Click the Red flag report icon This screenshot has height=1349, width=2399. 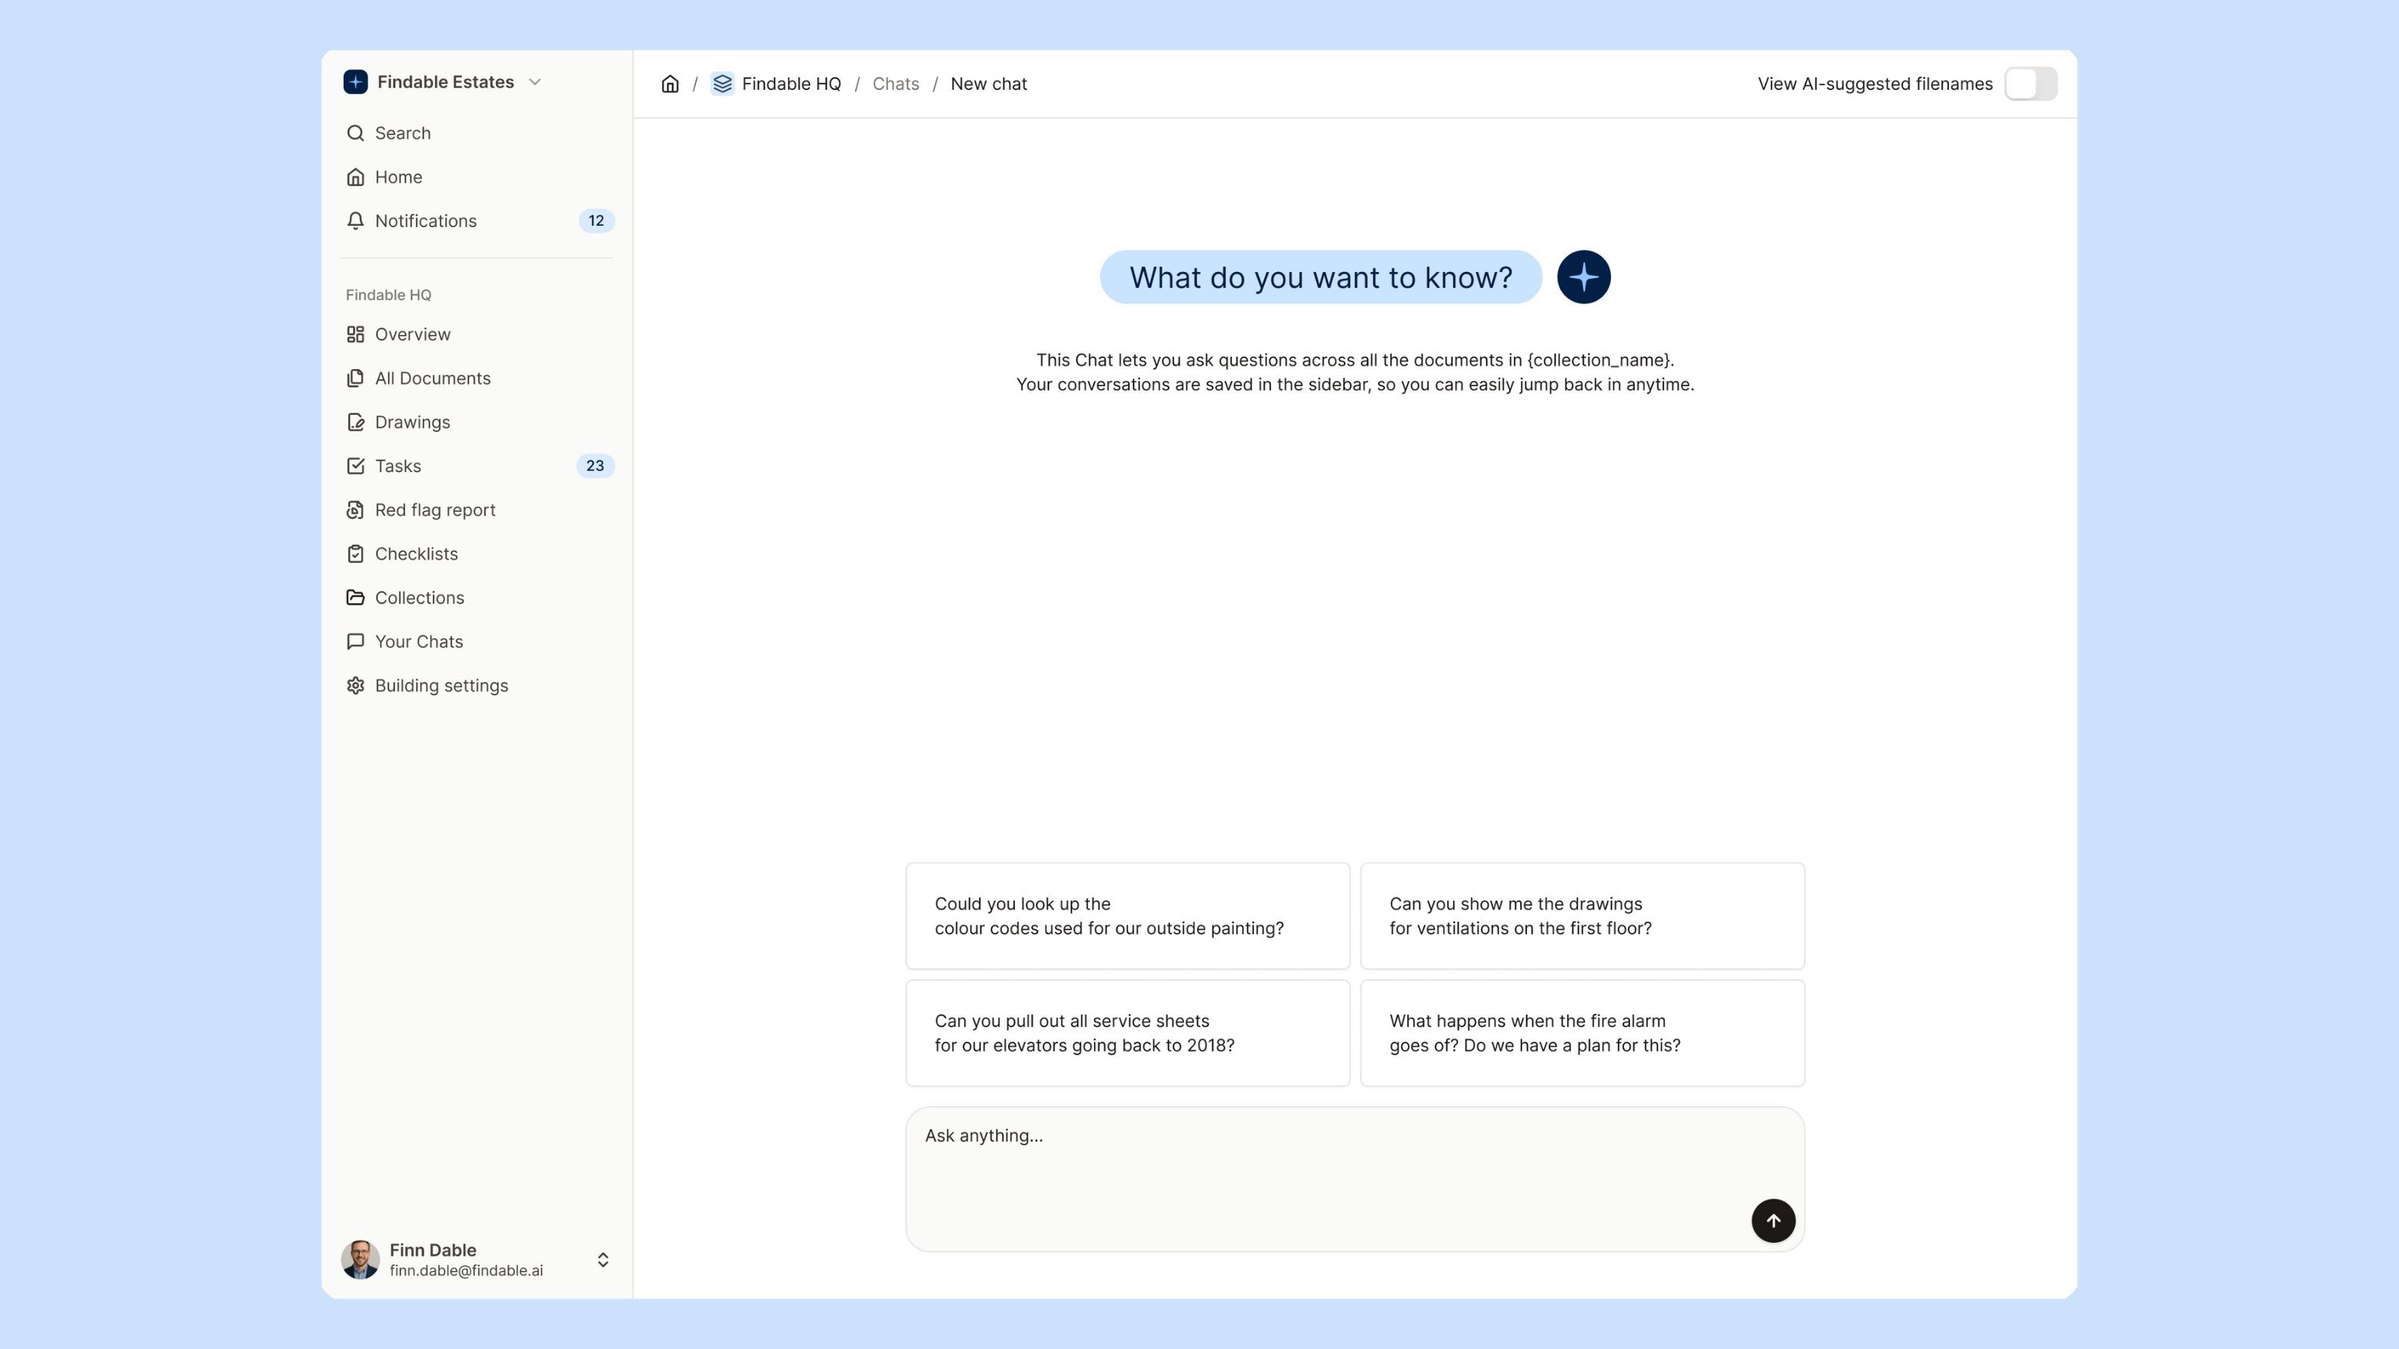[354, 510]
